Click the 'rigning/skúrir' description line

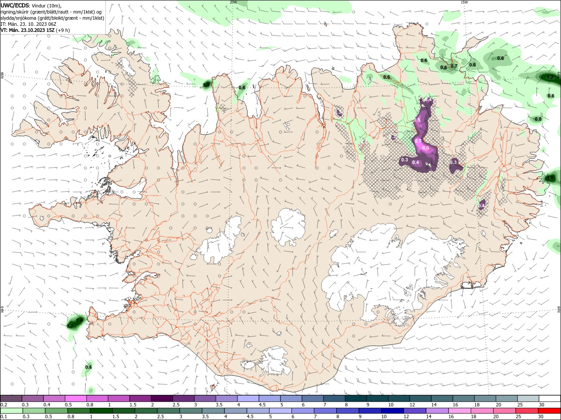(x=51, y=12)
